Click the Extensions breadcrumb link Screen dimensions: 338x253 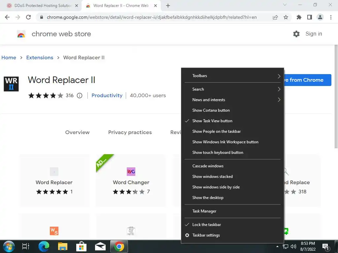point(40,58)
